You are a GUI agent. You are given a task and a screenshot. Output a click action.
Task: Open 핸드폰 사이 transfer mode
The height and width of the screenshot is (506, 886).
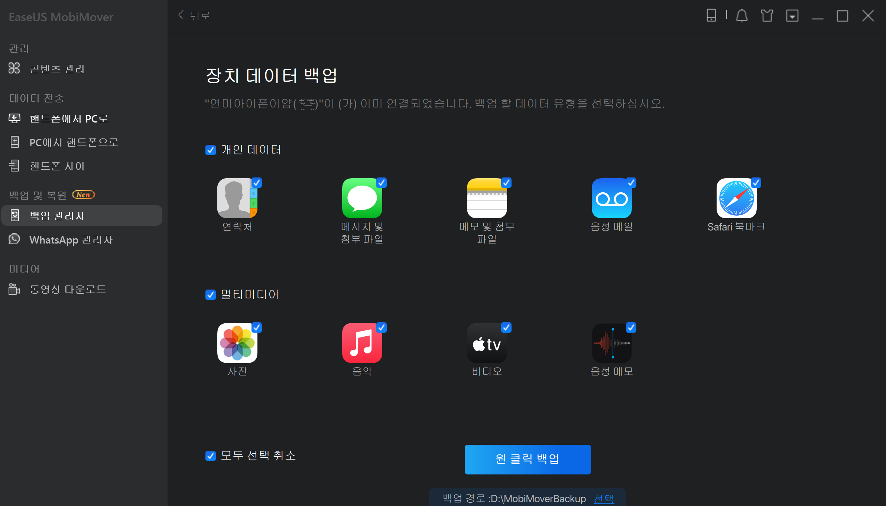click(57, 166)
